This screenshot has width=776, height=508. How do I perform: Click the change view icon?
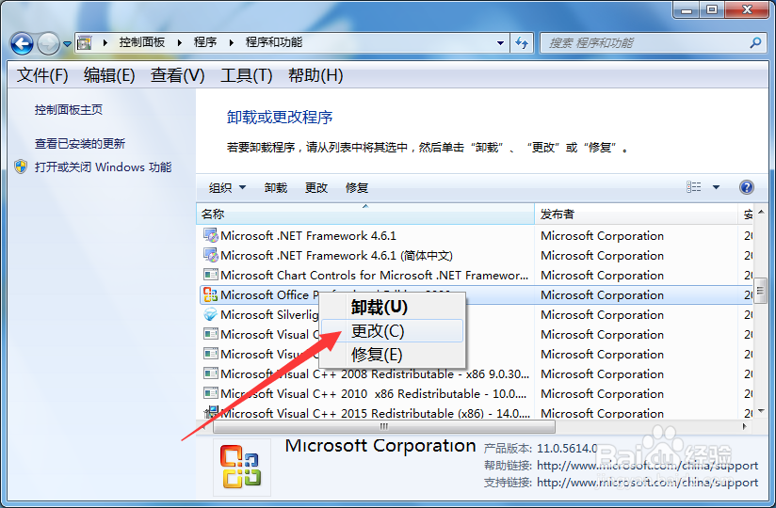pos(693,187)
